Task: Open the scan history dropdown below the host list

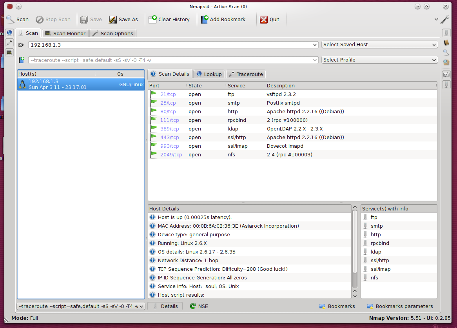Action: point(81,306)
